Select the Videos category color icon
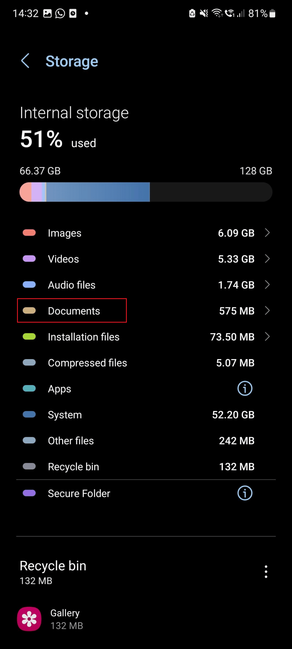The width and height of the screenshot is (292, 649). [x=29, y=259]
